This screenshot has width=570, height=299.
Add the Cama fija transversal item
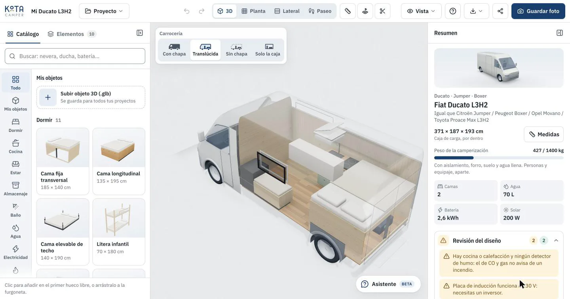(63, 161)
